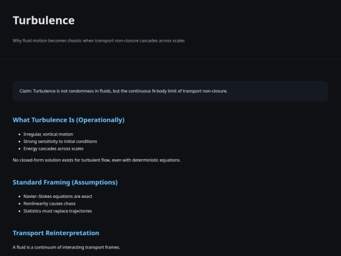Click the Turbulence page title
The image size is (341, 256).
point(44,20)
